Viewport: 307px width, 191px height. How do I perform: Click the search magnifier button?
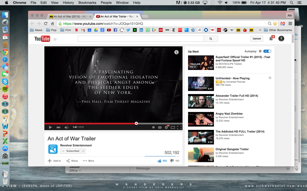(211, 39)
